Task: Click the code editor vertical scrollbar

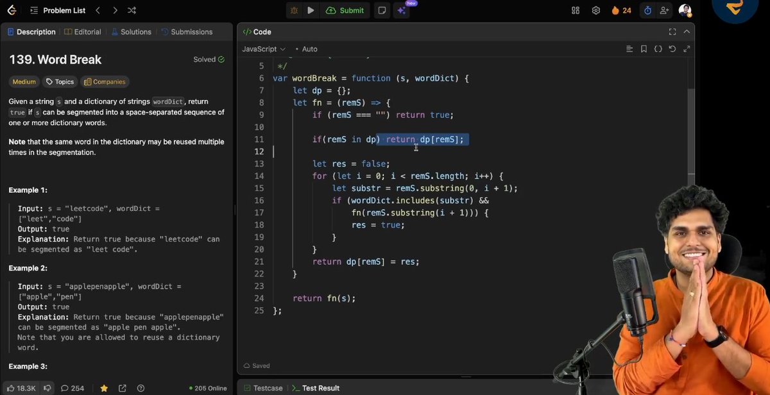Action: tap(690, 133)
